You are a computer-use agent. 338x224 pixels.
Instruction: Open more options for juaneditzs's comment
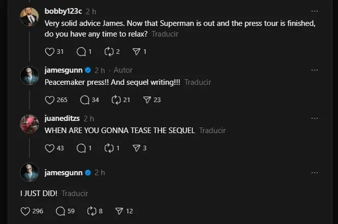(x=315, y=118)
